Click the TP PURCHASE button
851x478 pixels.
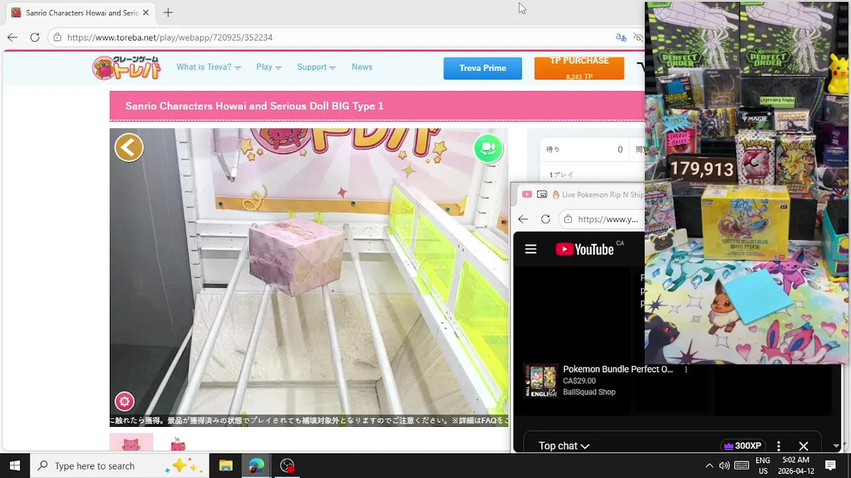point(579,68)
